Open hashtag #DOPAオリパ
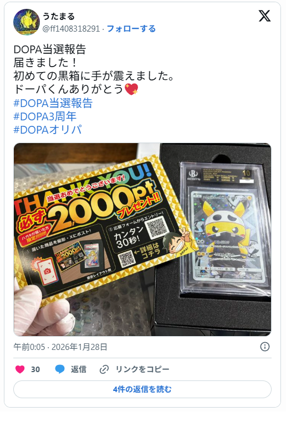This screenshot has height=442, width=286. 48,130
